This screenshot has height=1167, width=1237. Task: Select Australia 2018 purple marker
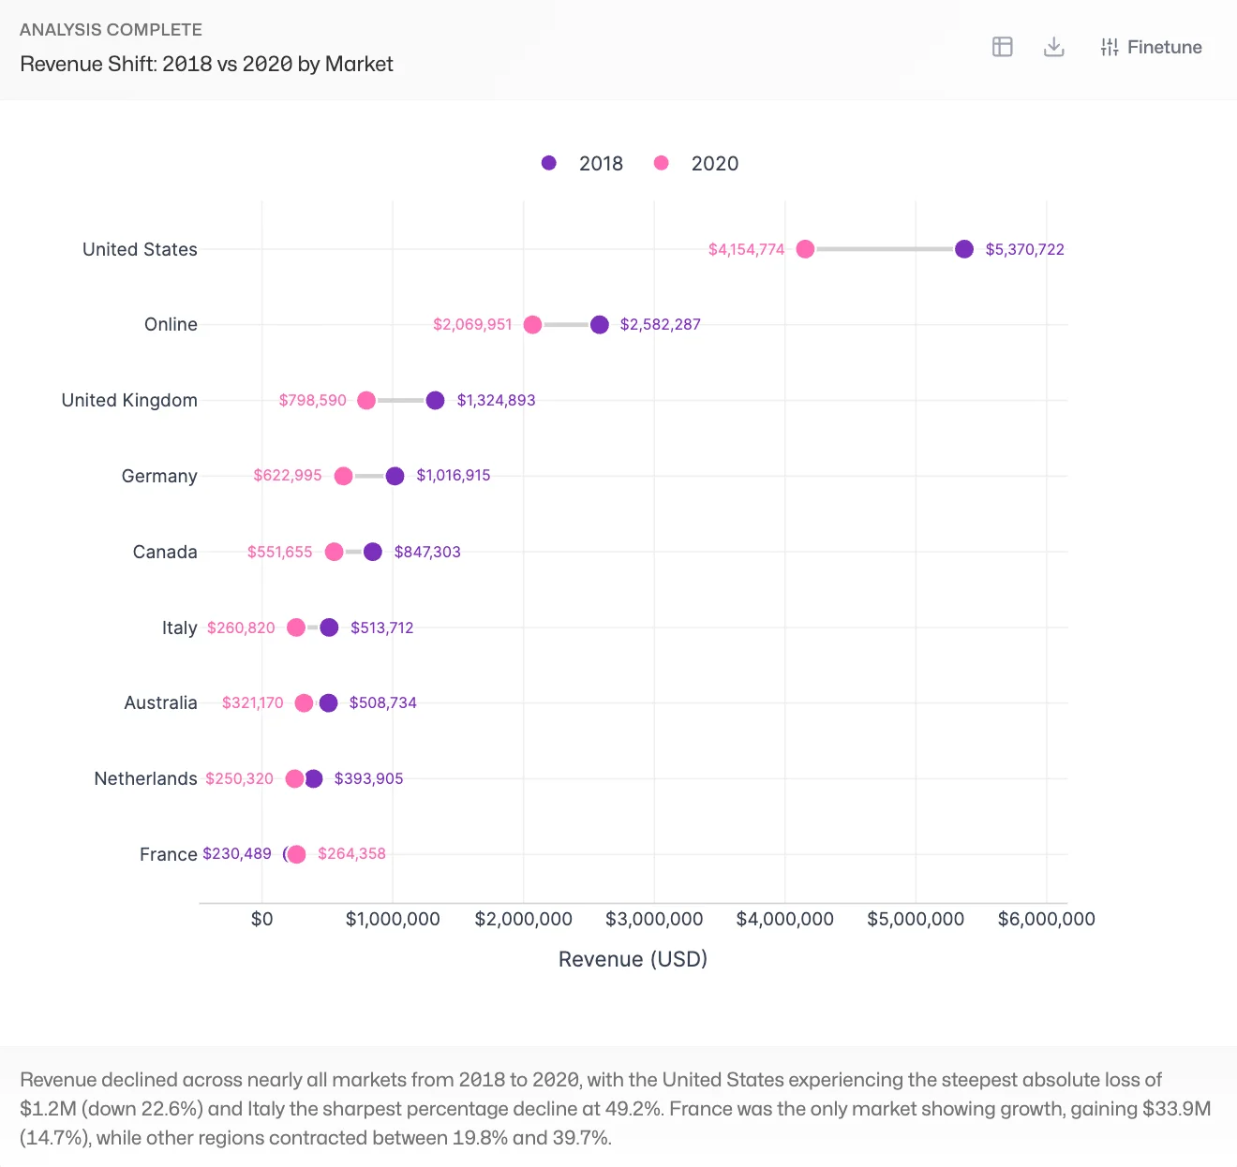point(329,703)
